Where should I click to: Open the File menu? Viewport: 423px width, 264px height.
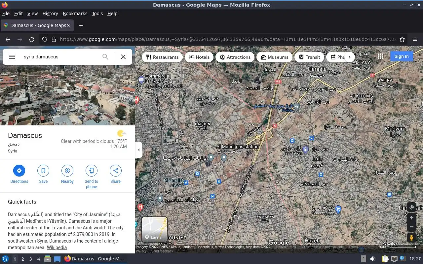coord(6,14)
